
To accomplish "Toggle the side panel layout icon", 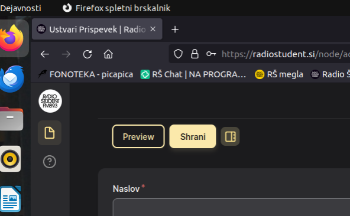I will (230, 136).
